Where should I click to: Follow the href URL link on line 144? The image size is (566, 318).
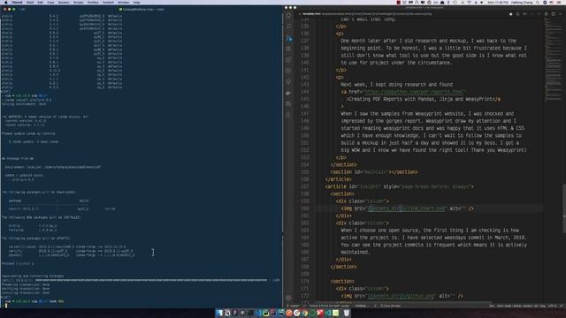pyautogui.click(x=414, y=92)
